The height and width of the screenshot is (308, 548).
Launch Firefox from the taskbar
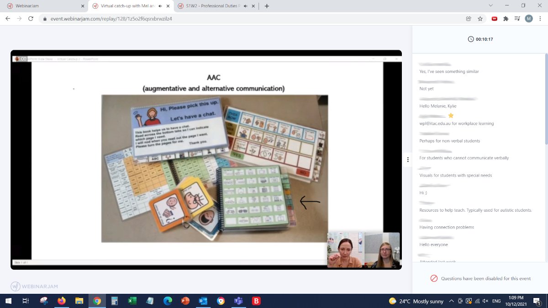[61, 301]
